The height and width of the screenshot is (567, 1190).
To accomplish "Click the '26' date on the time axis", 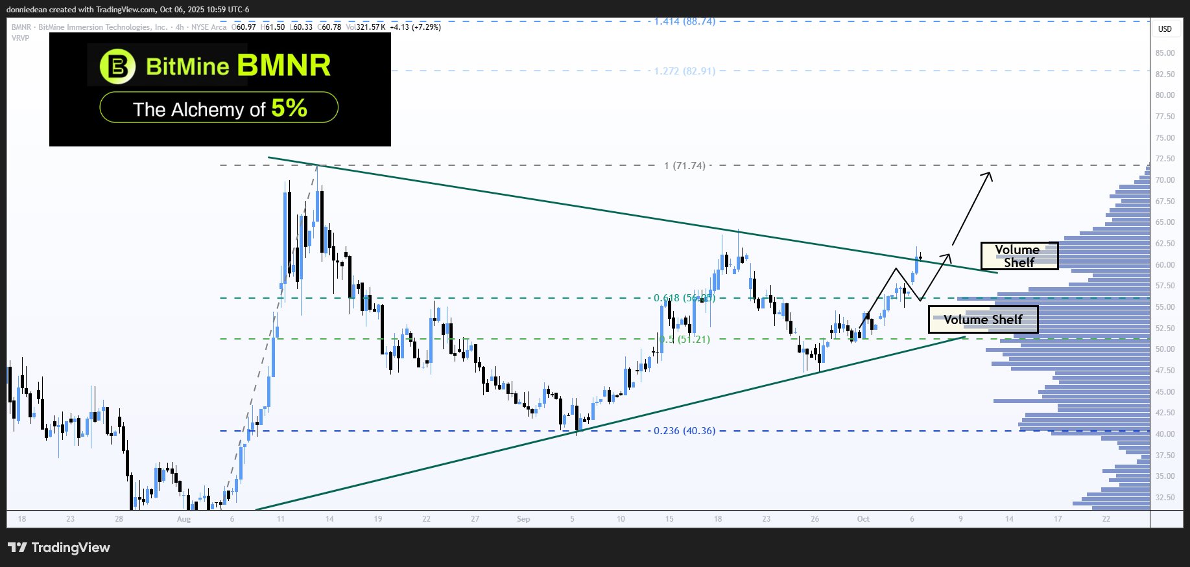I will click(815, 519).
